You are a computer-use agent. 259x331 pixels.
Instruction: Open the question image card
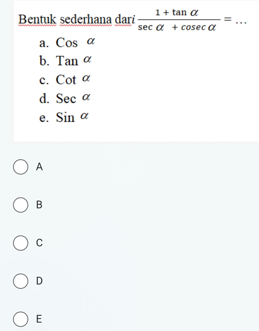[136, 71]
